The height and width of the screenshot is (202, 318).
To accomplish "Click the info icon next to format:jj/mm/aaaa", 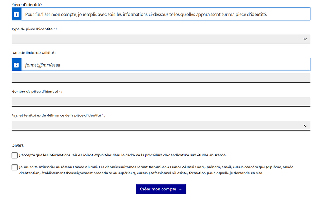I will pos(17,65).
